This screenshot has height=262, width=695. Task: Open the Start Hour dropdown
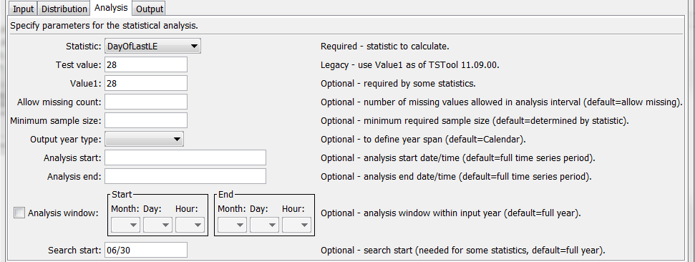[x=190, y=225]
